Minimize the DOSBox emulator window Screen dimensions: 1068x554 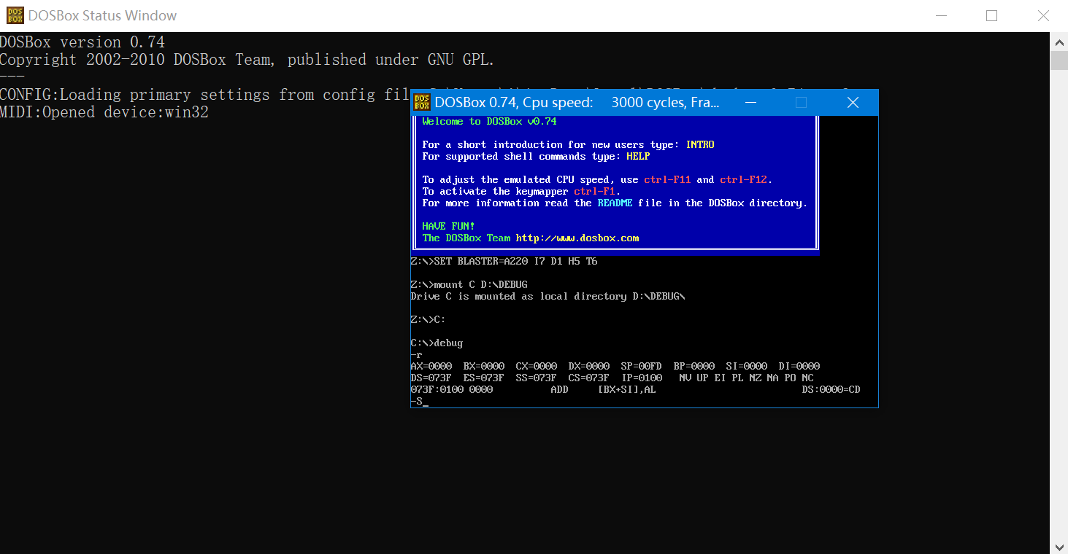(x=750, y=102)
